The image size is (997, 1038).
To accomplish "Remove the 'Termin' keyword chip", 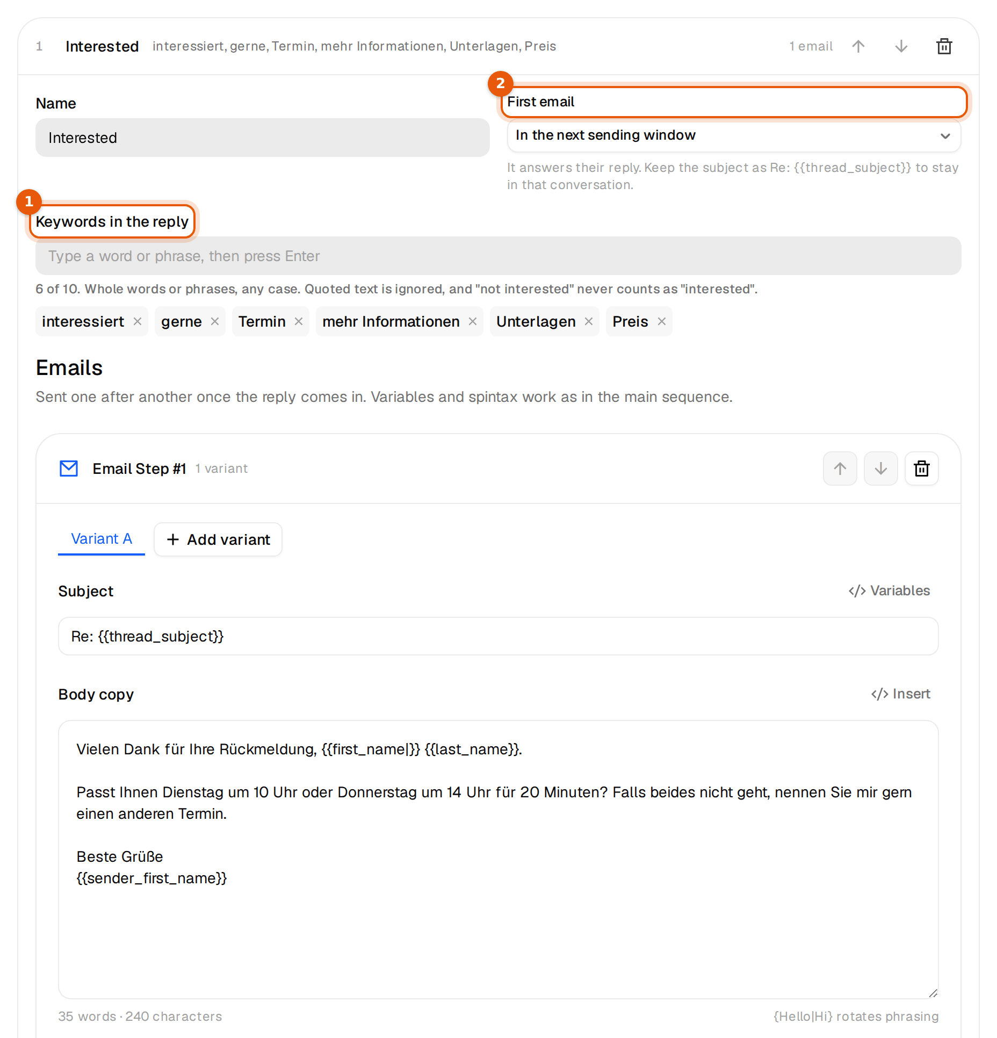I will [299, 321].
